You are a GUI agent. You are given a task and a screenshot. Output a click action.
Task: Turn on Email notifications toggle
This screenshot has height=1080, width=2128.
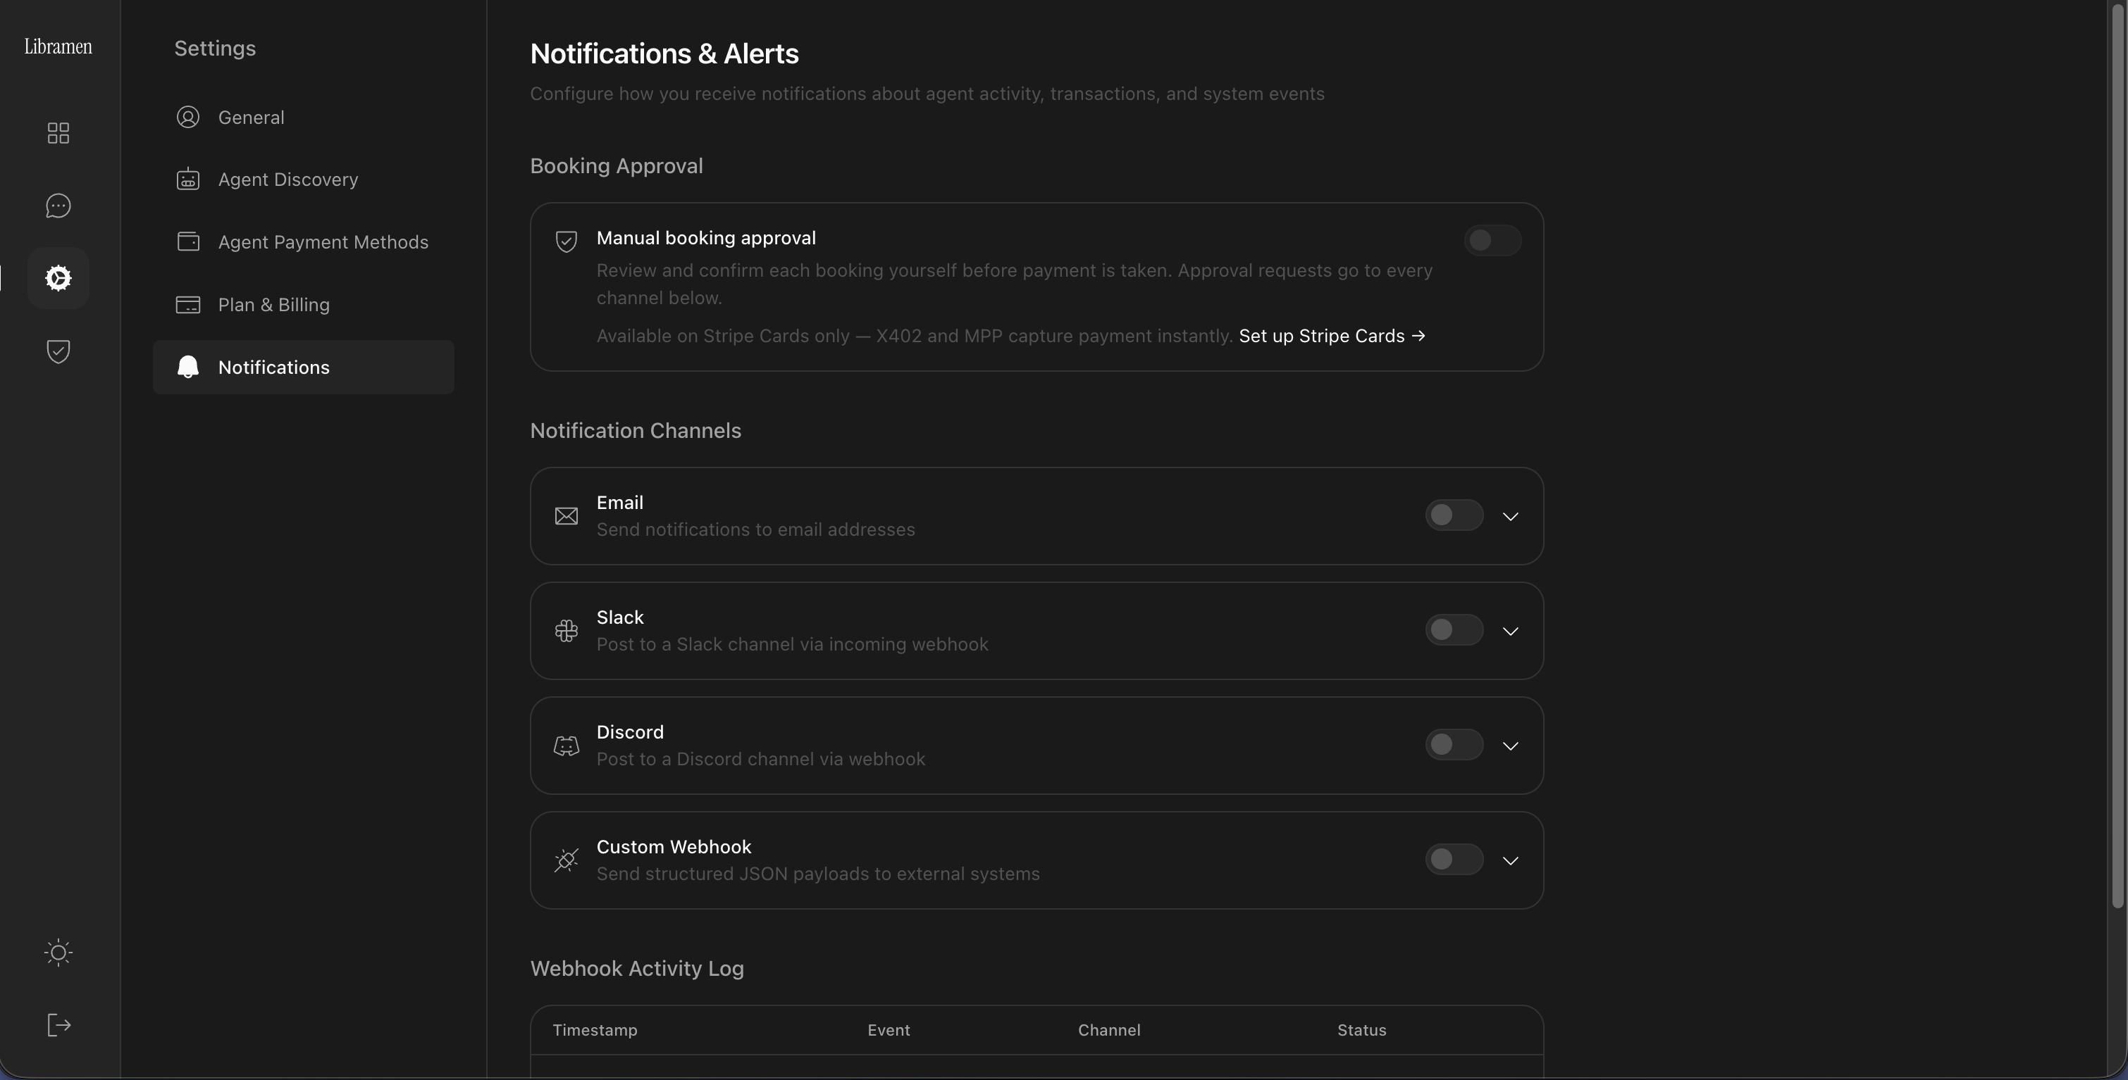[1454, 515]
